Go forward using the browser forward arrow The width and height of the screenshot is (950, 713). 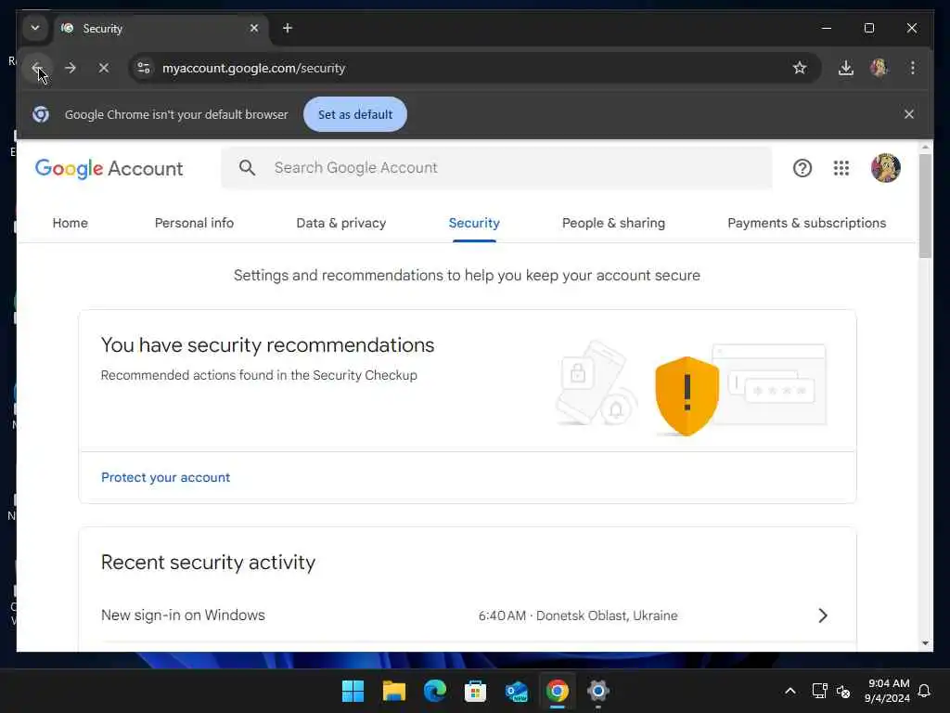71,68
